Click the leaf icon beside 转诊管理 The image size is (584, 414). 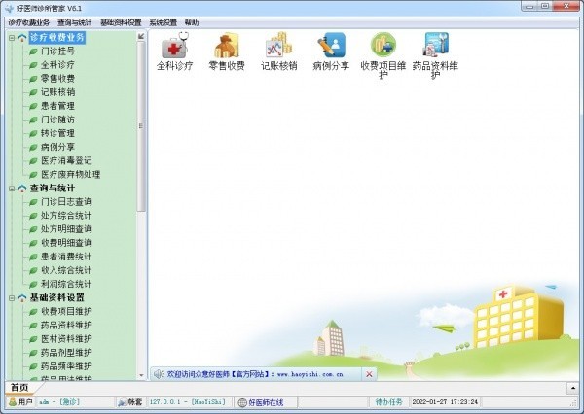pyautogui.click(x=33, y=134)
